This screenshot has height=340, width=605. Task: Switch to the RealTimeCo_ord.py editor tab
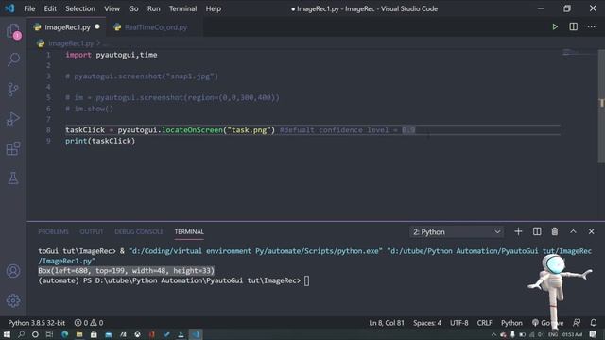(x=154, y=27)
